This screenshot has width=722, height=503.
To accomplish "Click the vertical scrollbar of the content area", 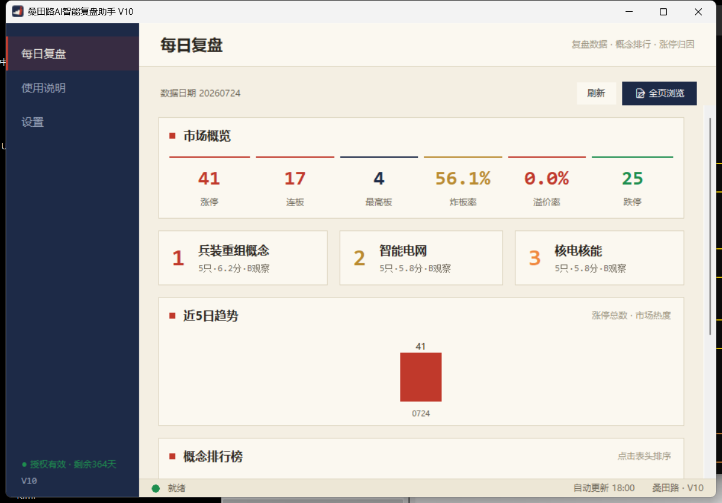I will pos(710,226).
